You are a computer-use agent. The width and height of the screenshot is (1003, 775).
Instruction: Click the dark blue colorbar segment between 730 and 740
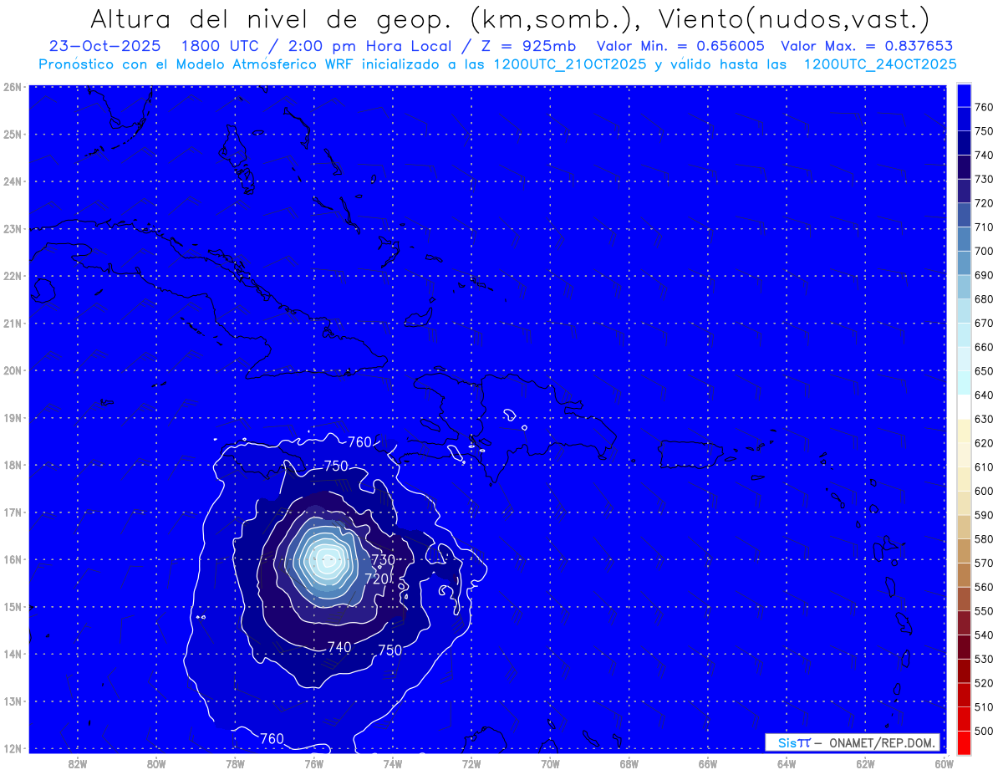(x=964, y=167)
